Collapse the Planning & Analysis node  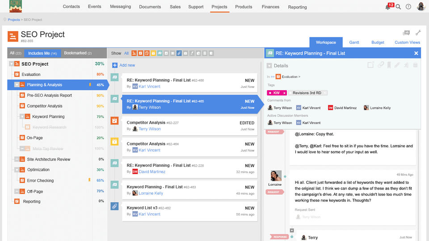click(17, 85)
